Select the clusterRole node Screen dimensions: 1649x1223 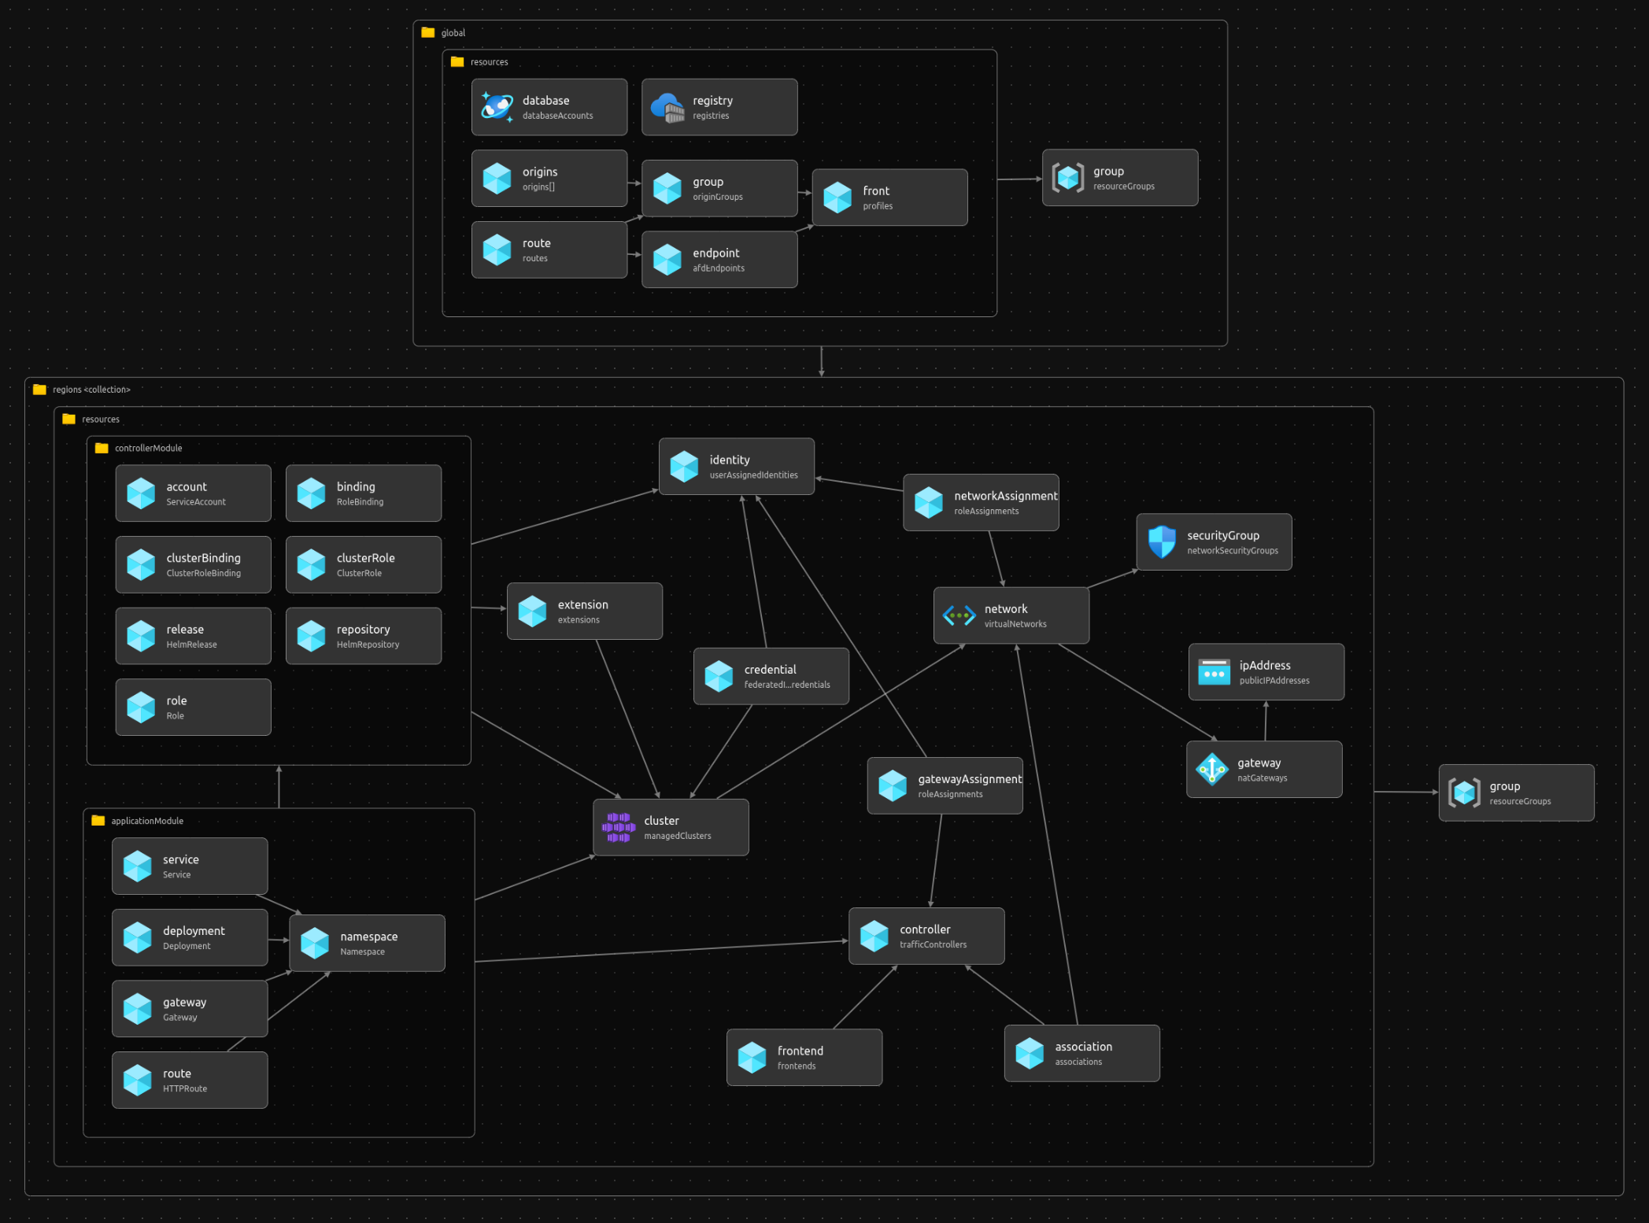click(x=364, y=565)
